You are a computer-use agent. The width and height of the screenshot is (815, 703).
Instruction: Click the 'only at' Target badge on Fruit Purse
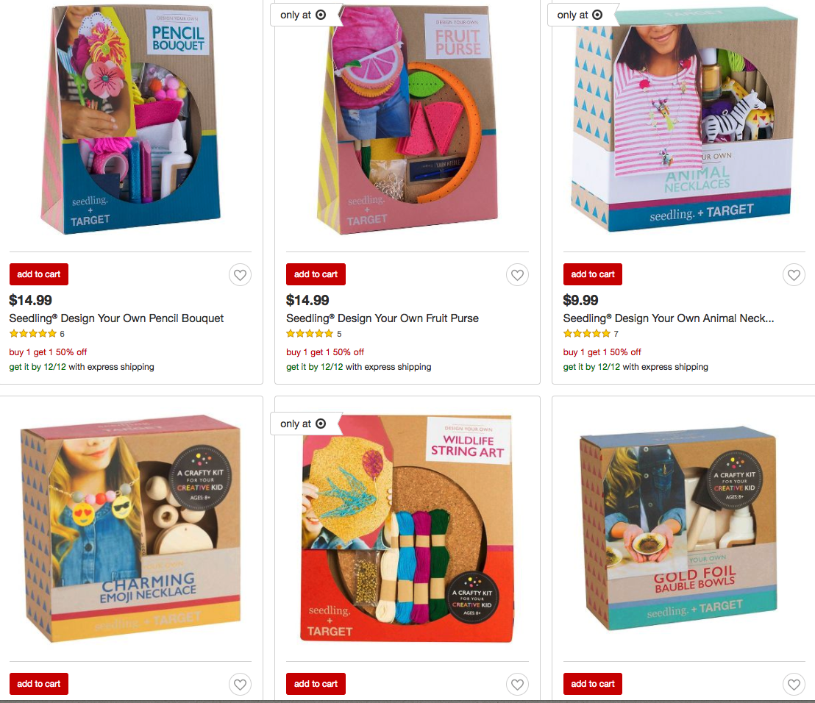tap(305, 15)
